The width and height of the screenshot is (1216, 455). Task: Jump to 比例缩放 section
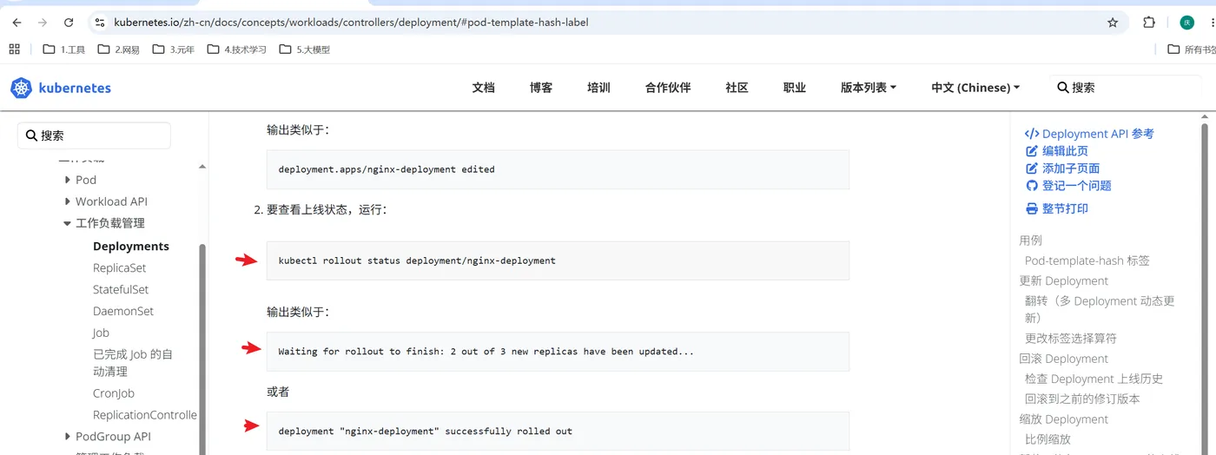[1047, 439]
